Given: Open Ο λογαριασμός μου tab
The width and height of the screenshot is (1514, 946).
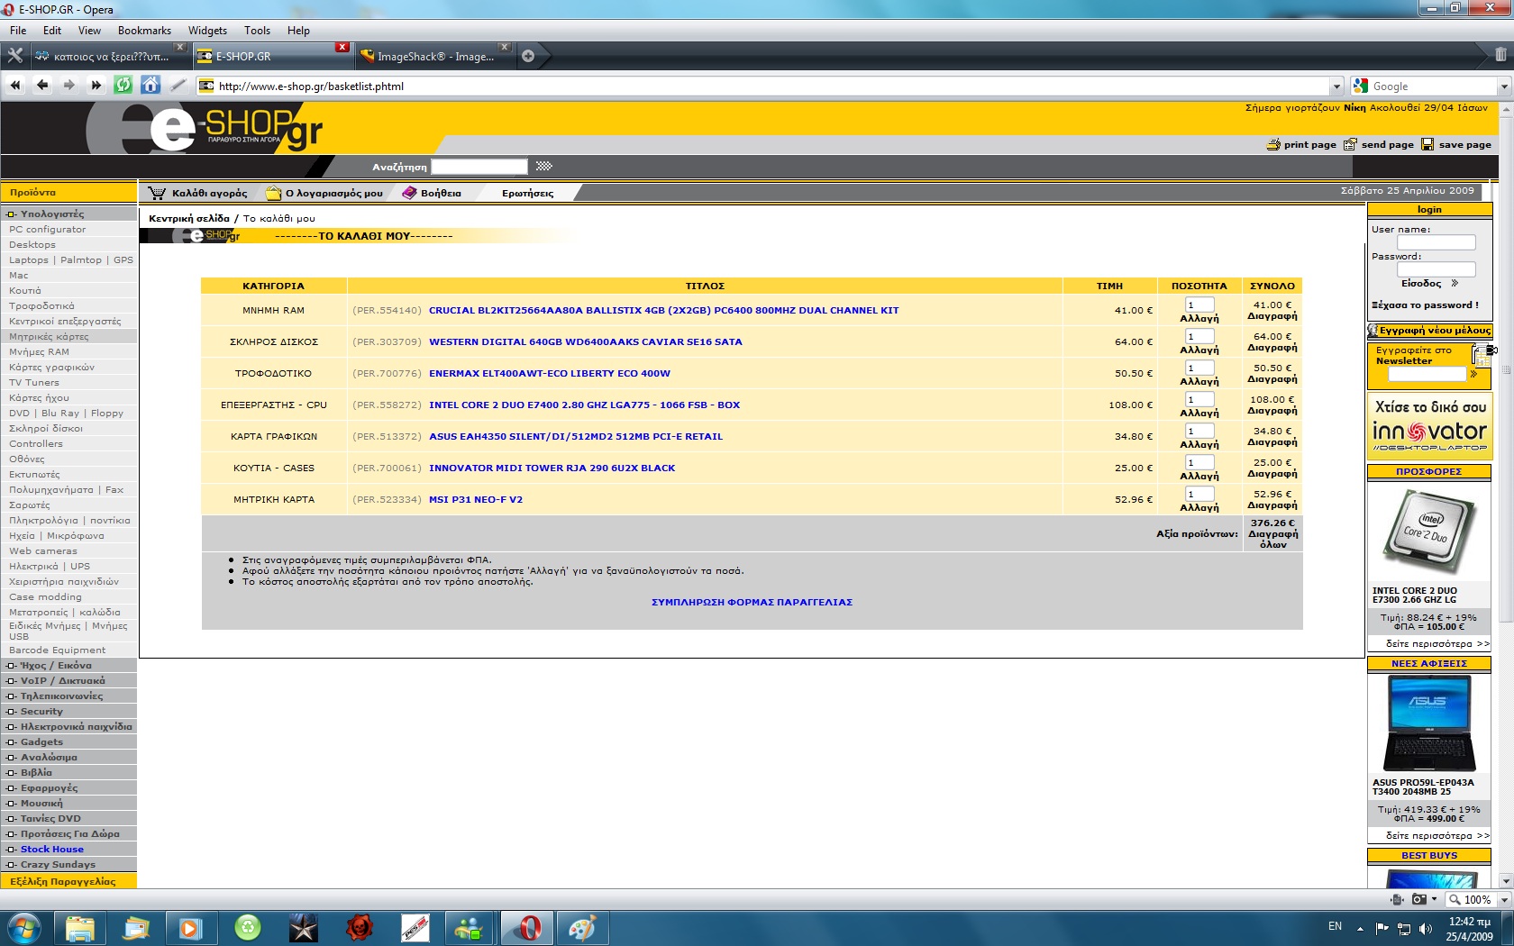Looking at the screenshot, I should pyautogui.click(x=325, y=193).
